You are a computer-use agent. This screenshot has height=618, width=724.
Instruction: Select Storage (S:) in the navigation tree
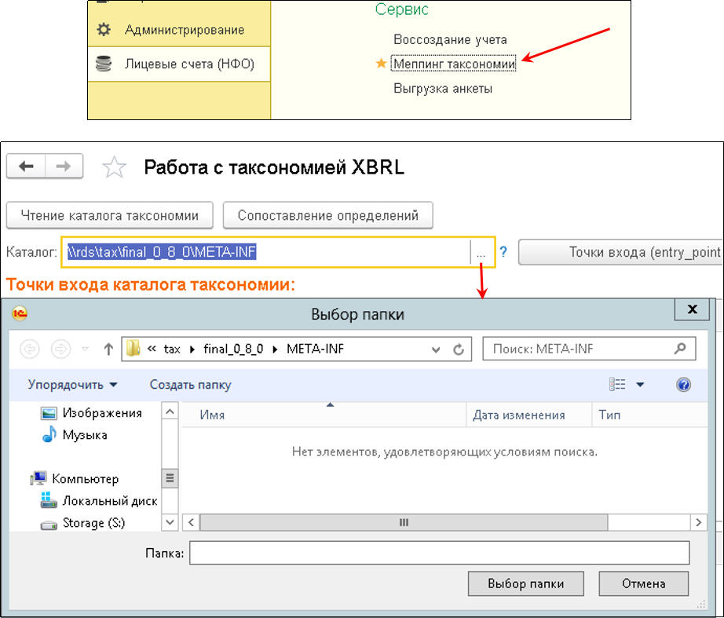[93, 523]
